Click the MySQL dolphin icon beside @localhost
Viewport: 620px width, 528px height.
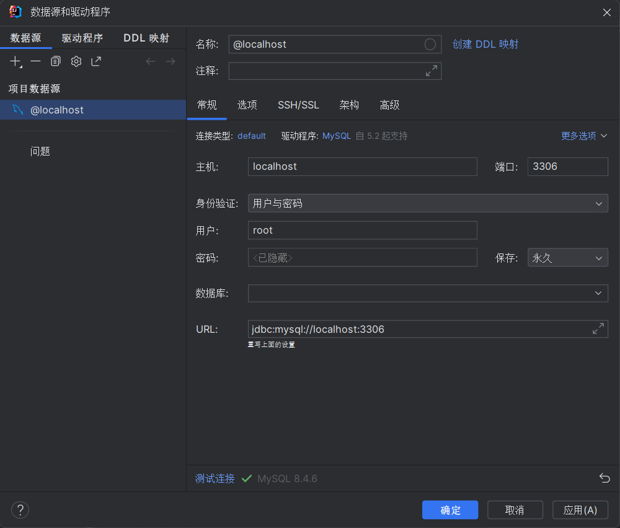coord(18,110)
